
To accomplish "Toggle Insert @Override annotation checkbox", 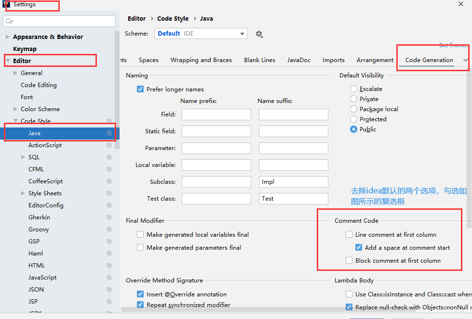I will (x=140, y=294).
